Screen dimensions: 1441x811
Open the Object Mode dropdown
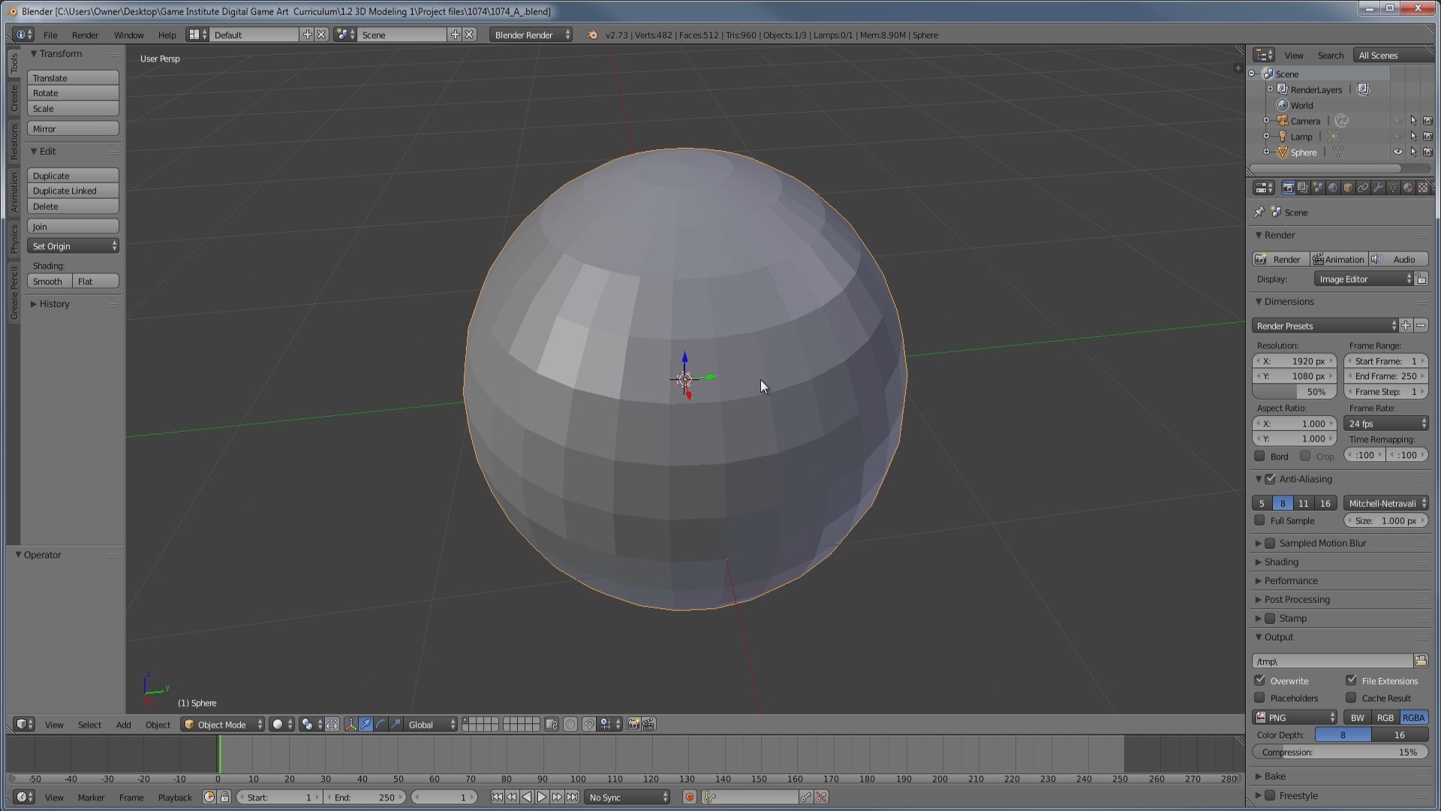[x=222, y=725]
